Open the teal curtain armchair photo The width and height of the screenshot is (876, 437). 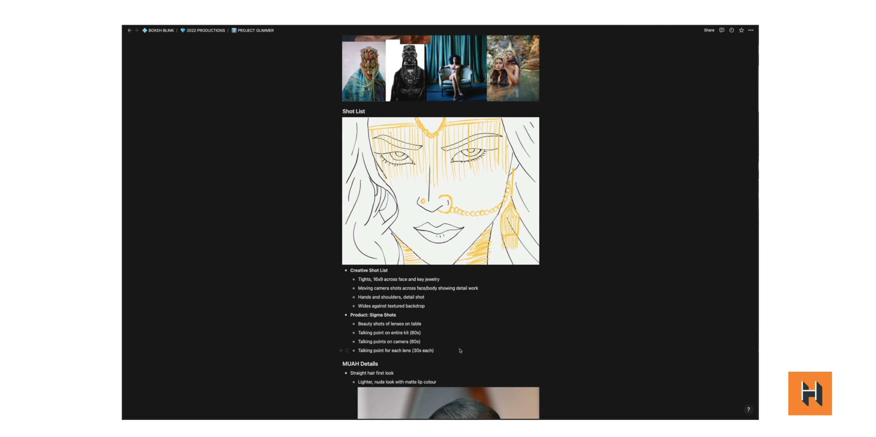[456, 68]
